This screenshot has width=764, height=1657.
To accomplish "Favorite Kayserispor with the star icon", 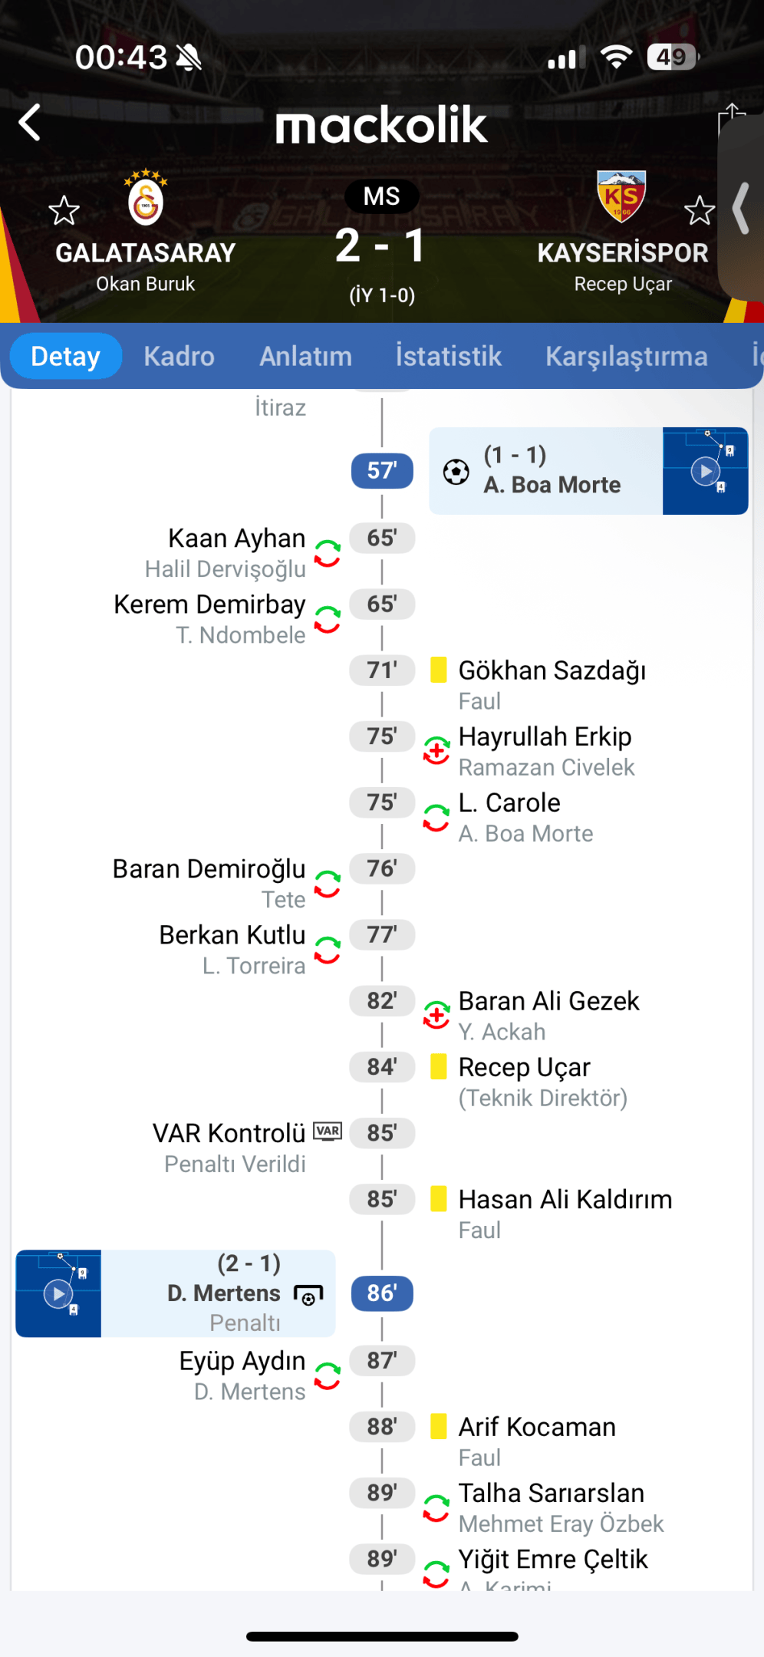I will coord(699,211).
